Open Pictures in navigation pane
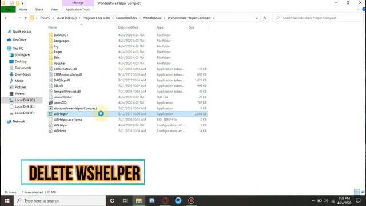This screenshot has height=206, width=366. pos(21,87)
